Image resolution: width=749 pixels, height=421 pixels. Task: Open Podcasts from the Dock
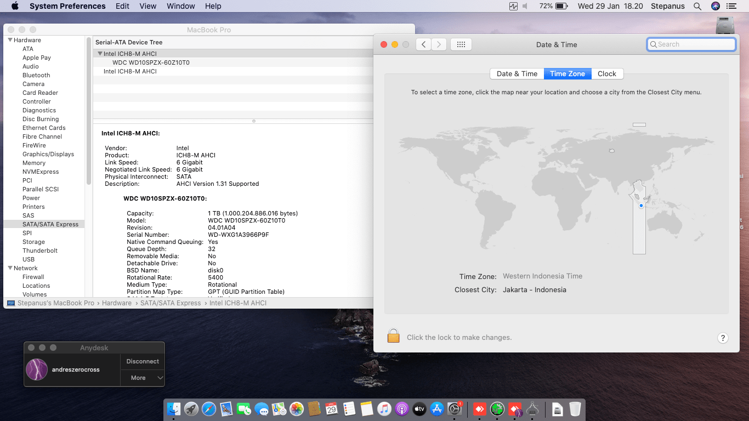coord(402,408)
